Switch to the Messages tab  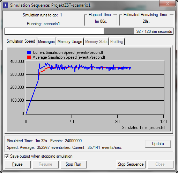tap(46, 42)
